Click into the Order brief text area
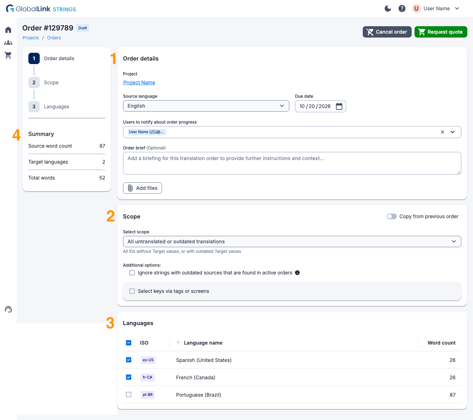This screenshot has height=420, width=473. (x=292, y=163)
